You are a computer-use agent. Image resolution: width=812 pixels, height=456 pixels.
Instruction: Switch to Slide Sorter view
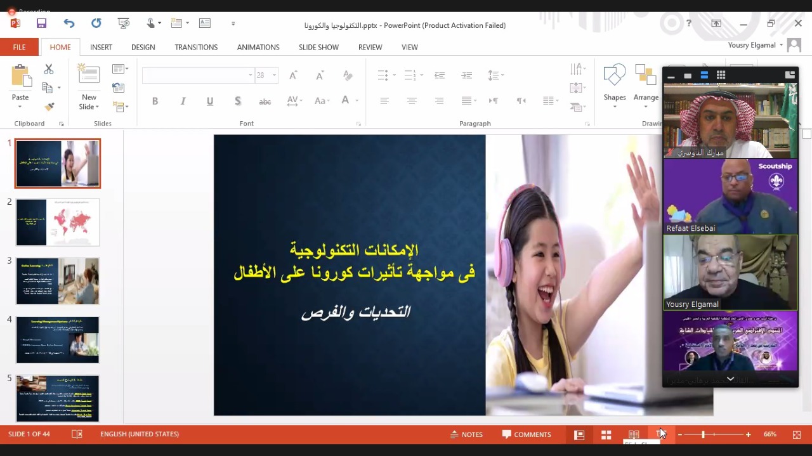(606, 434)
